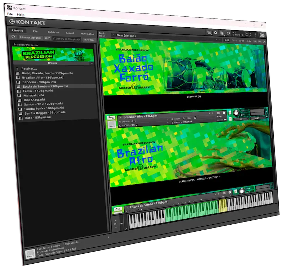Screen dimensions: 284x269
Task: Click the snapshot camera icon on Brazilian Afro
Action: pyautogui.click(x=218, y=113)
